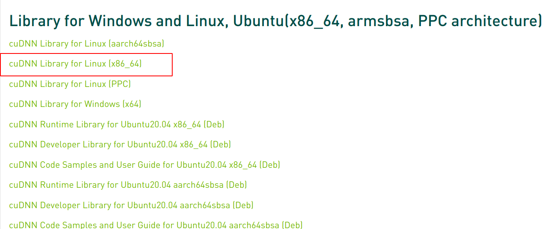Viewport: 547px width, 229px height.
Task: Choose the red-outlined Linux x86_64 library link
Action: 75,64
